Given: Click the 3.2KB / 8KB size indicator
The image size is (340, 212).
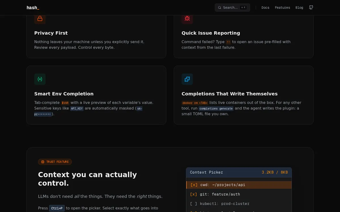Looking at the screenshot, I should coord(275,172).
